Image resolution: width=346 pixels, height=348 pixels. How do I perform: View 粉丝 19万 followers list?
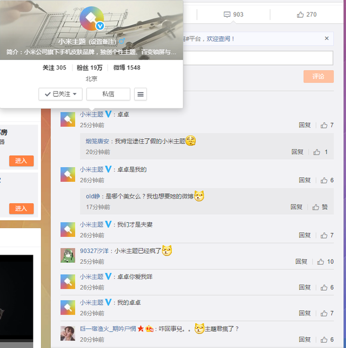point(89,67)
